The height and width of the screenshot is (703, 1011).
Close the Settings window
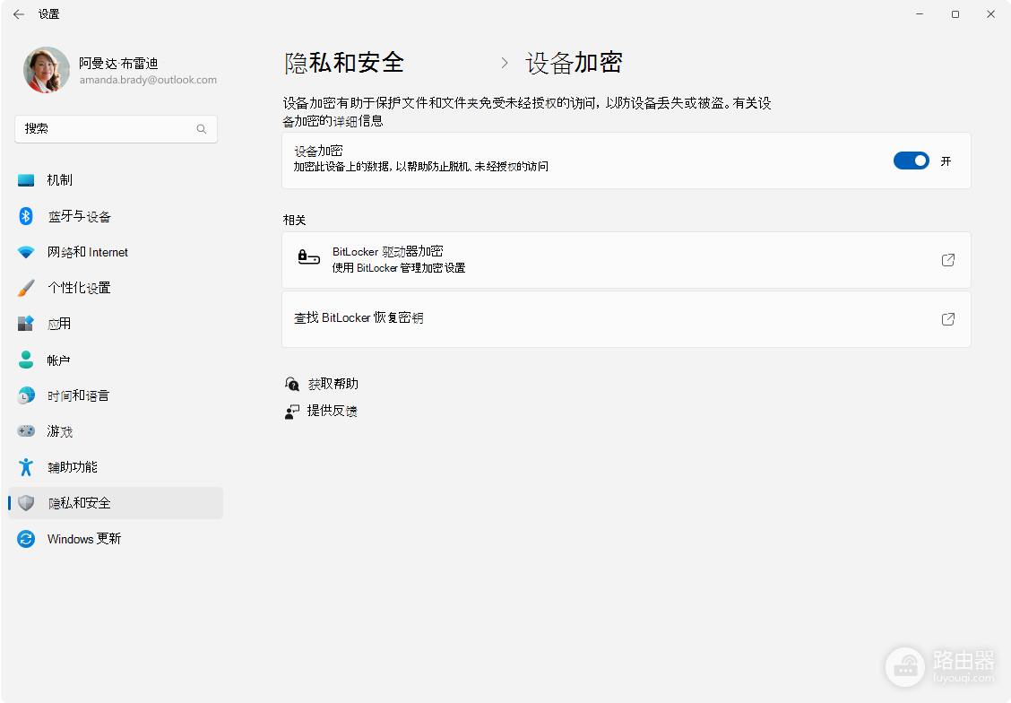(991, 14)
